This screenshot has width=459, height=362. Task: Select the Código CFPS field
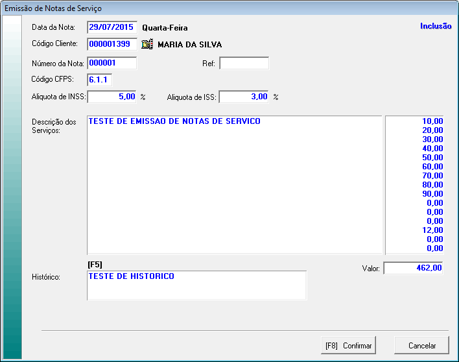coord(100,80)
